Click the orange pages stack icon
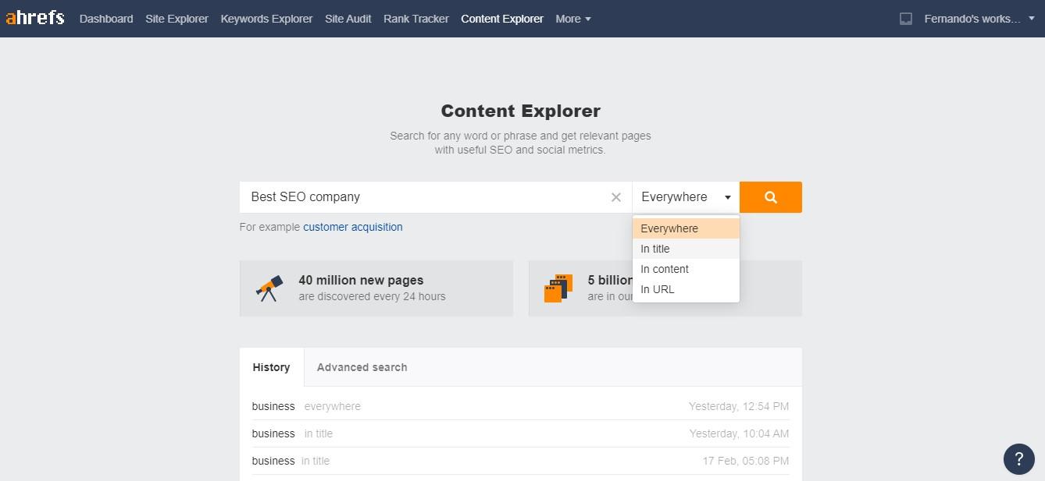This screenshot has height=481, width=1045. point(558,288)
